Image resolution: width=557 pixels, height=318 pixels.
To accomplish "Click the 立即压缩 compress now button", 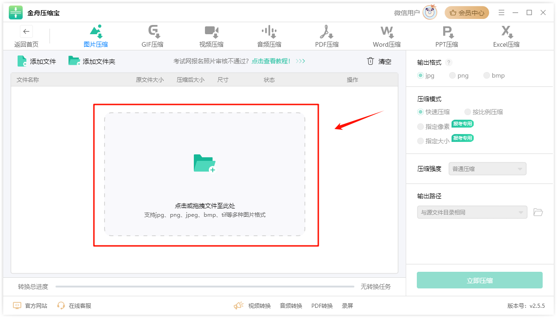I will pos(480,280).
